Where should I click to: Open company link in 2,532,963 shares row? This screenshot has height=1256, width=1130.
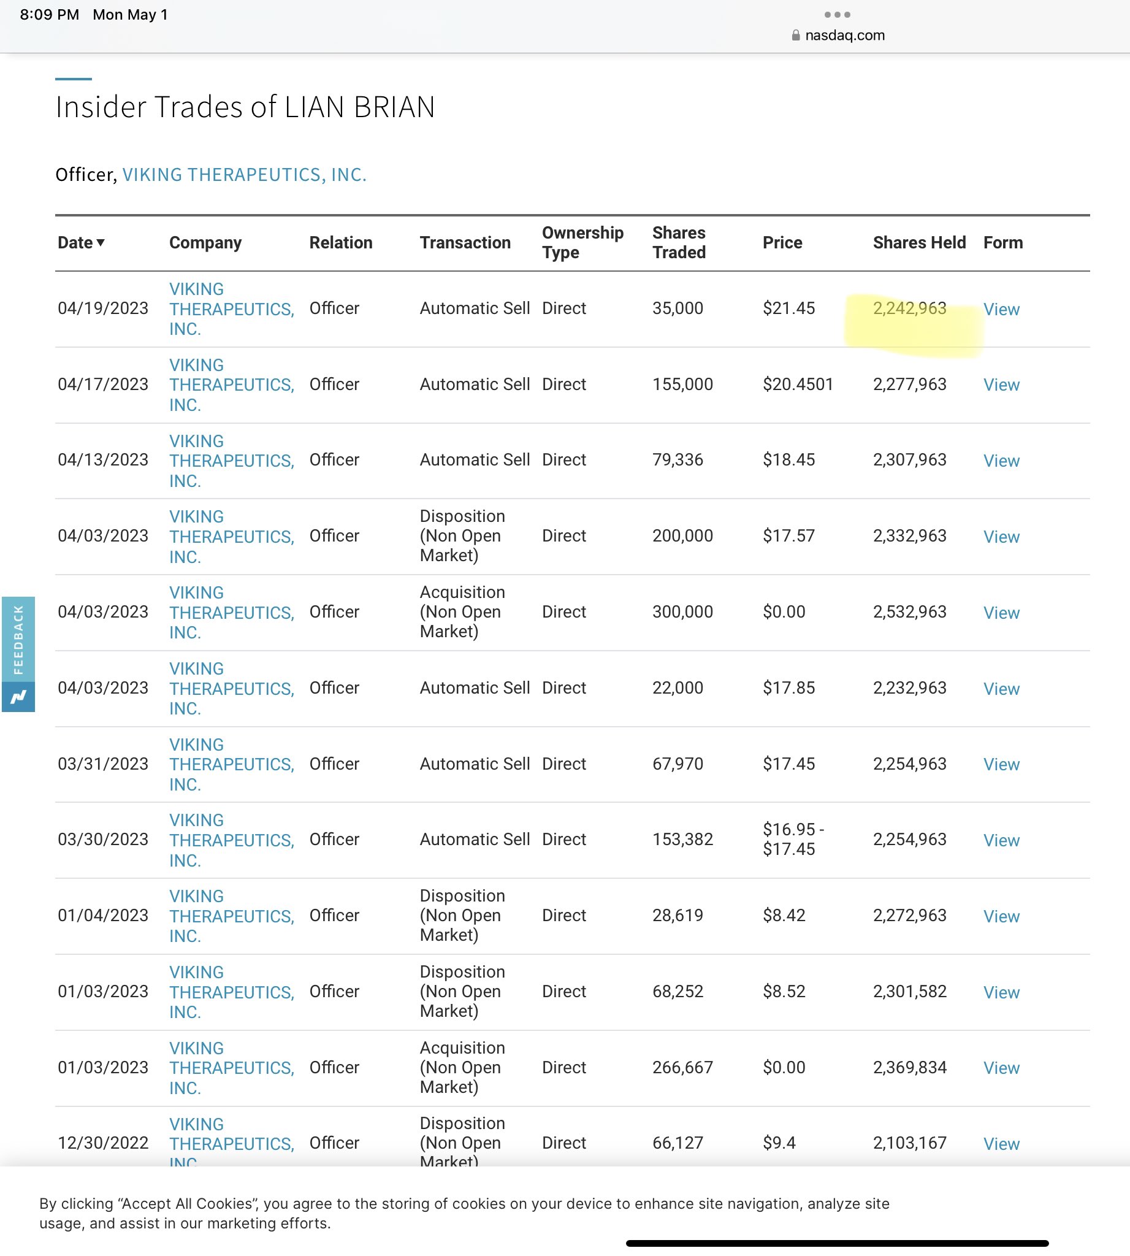232,613
